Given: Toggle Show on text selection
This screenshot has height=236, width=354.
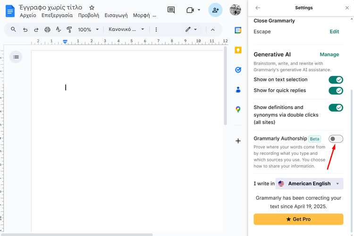Looking at the screenshot, I should [336, 80].
